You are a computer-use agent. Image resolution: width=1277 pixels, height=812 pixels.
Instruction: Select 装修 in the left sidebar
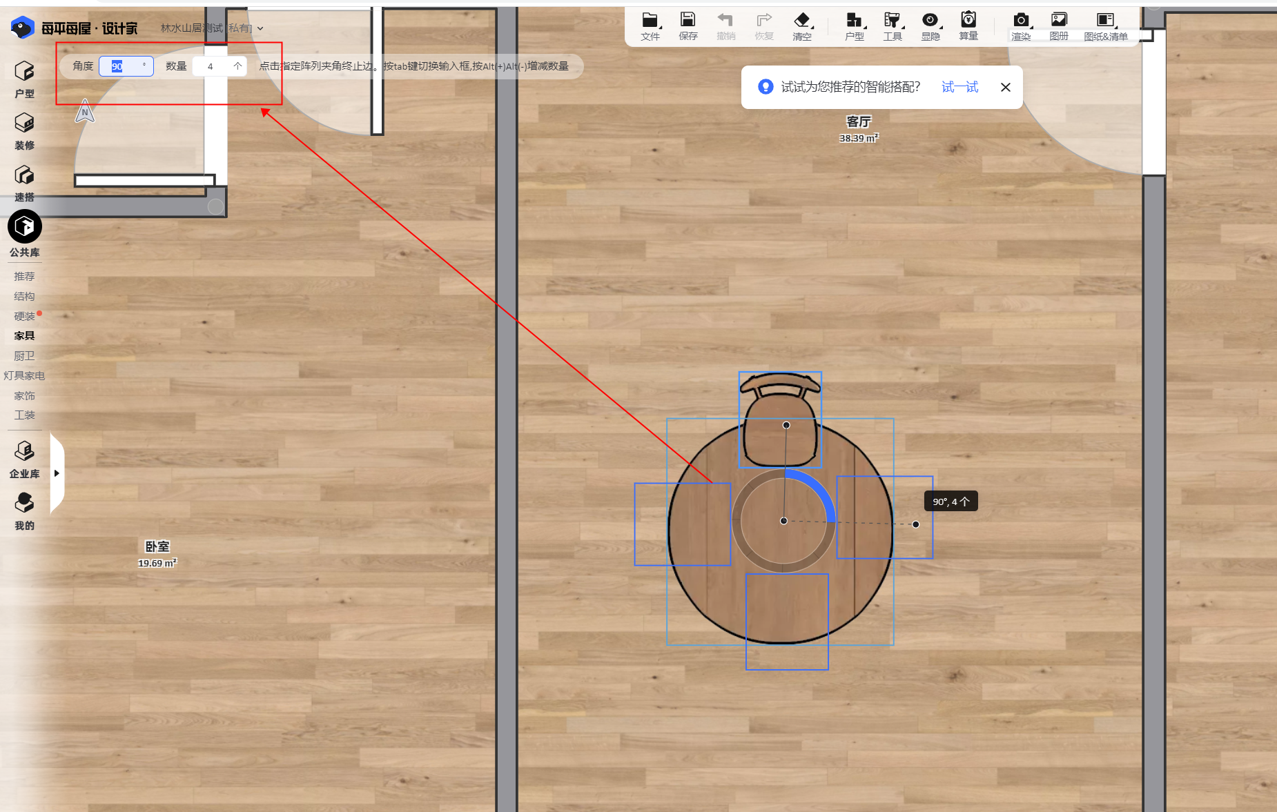click(x=24, y=132)
